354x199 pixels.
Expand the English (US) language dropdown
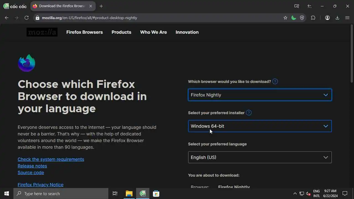click(260, 157)
